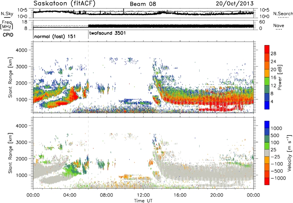The height and width of the screenshot is (203, 293).
Task: Select the Slant Range label of velocity panel
Action: [10, 153]
